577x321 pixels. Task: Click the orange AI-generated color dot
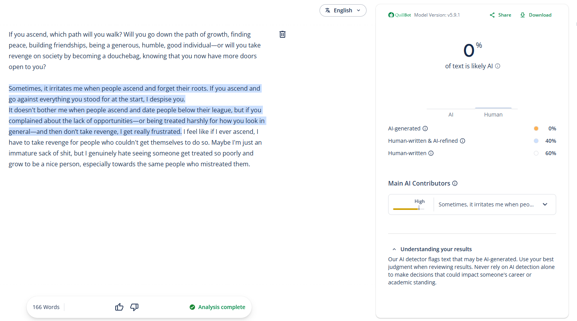tap(536, 128)
